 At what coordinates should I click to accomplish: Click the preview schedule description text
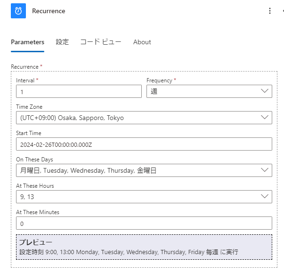click(129, 252)
